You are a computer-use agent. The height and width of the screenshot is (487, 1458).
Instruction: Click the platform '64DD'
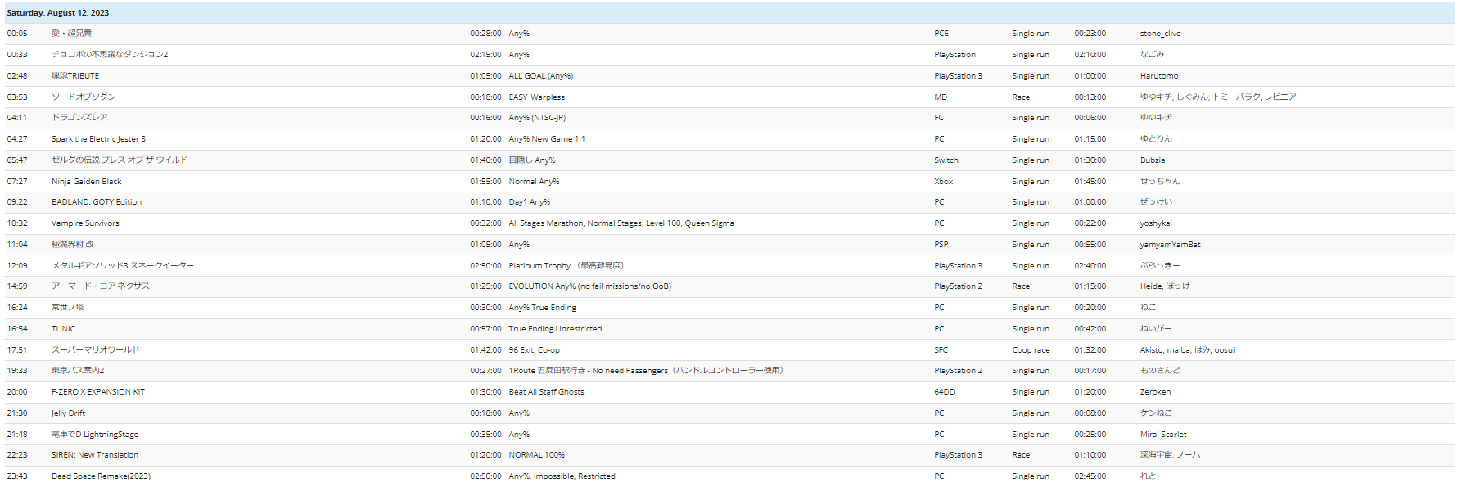[945, 392]
